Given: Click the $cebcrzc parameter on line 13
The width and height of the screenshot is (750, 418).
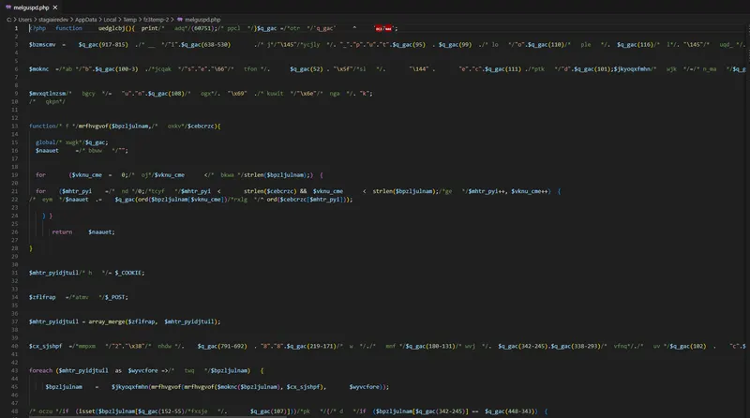Looking at the screenshot, I should point(202,127).
